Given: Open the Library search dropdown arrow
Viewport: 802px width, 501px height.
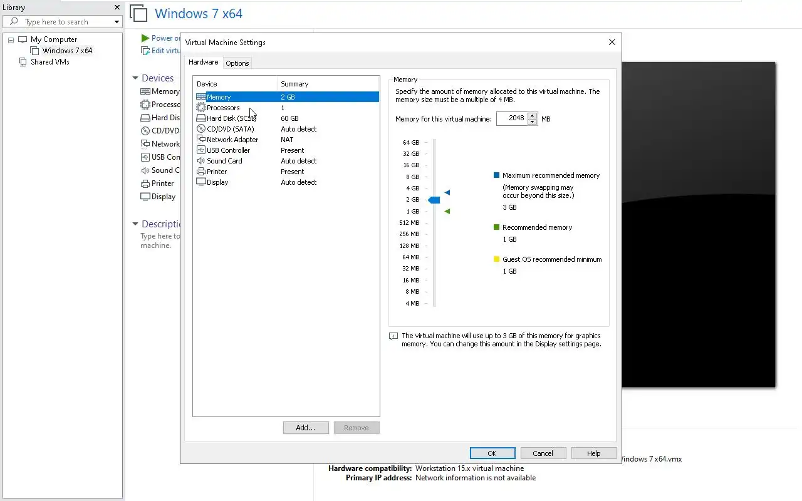Looking at the screenshot, I should point(117,22).
